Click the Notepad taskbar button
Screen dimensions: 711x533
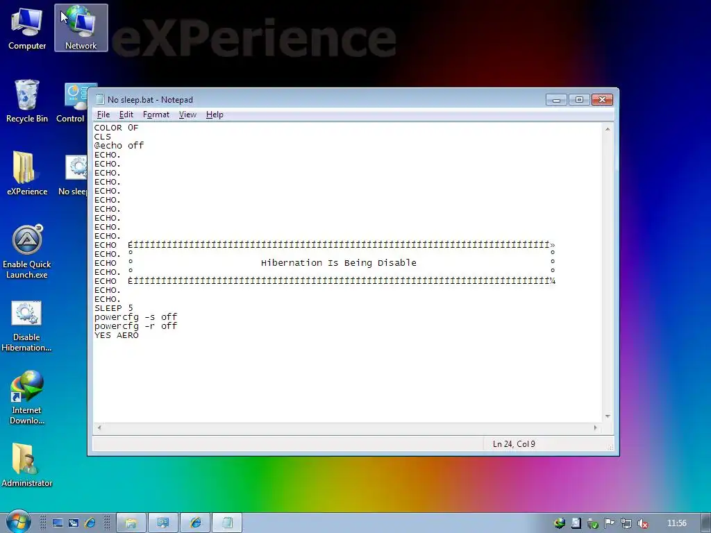[227, 523]
